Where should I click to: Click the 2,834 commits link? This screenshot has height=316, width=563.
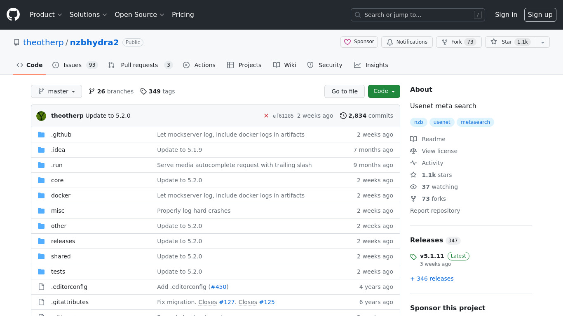[366, 116]
